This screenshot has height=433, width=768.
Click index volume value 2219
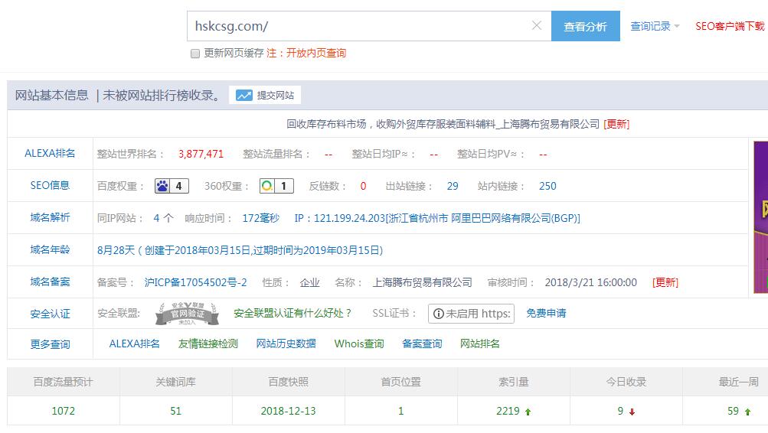pyautogui.click(x=508, y=411)
